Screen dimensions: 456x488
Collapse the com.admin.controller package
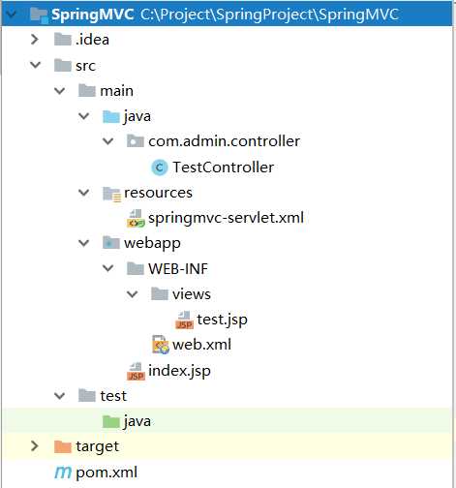[x=107, y=141]
